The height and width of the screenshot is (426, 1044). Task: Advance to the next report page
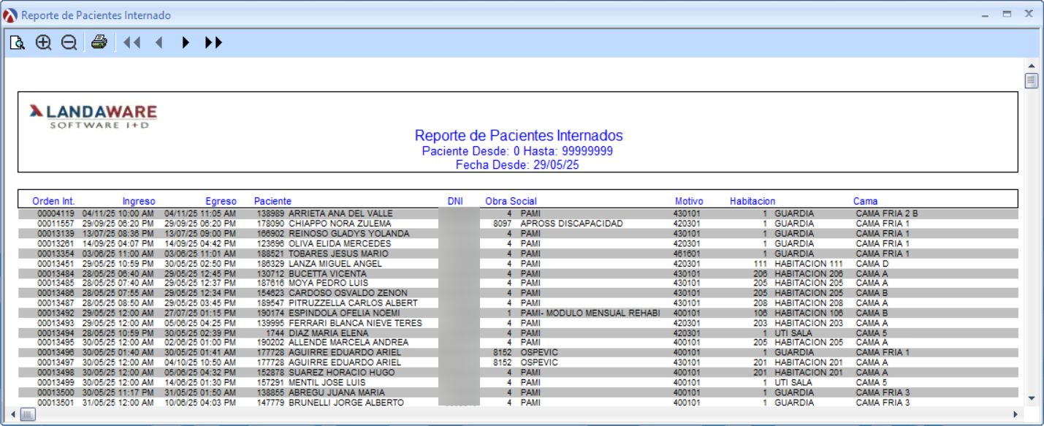tap(186, 43)
